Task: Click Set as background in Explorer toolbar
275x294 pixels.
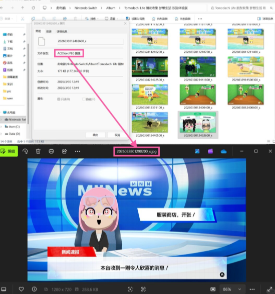Action: (135, 19)
